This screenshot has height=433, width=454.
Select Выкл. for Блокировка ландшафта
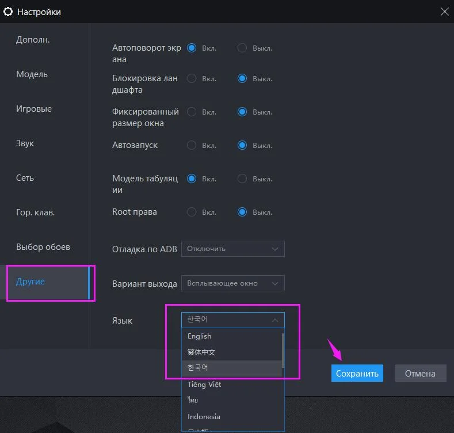pyautogui.click(x=242, y=78)
